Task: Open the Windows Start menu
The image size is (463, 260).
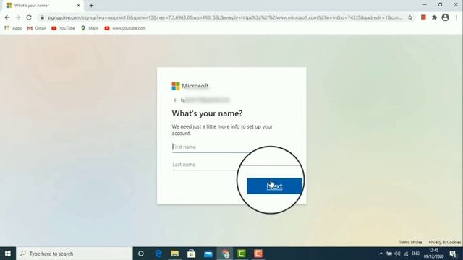Action: point(8,253)
